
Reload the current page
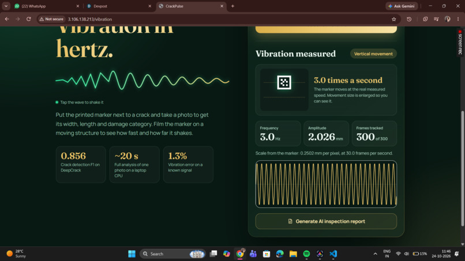(x=29, y=19)
